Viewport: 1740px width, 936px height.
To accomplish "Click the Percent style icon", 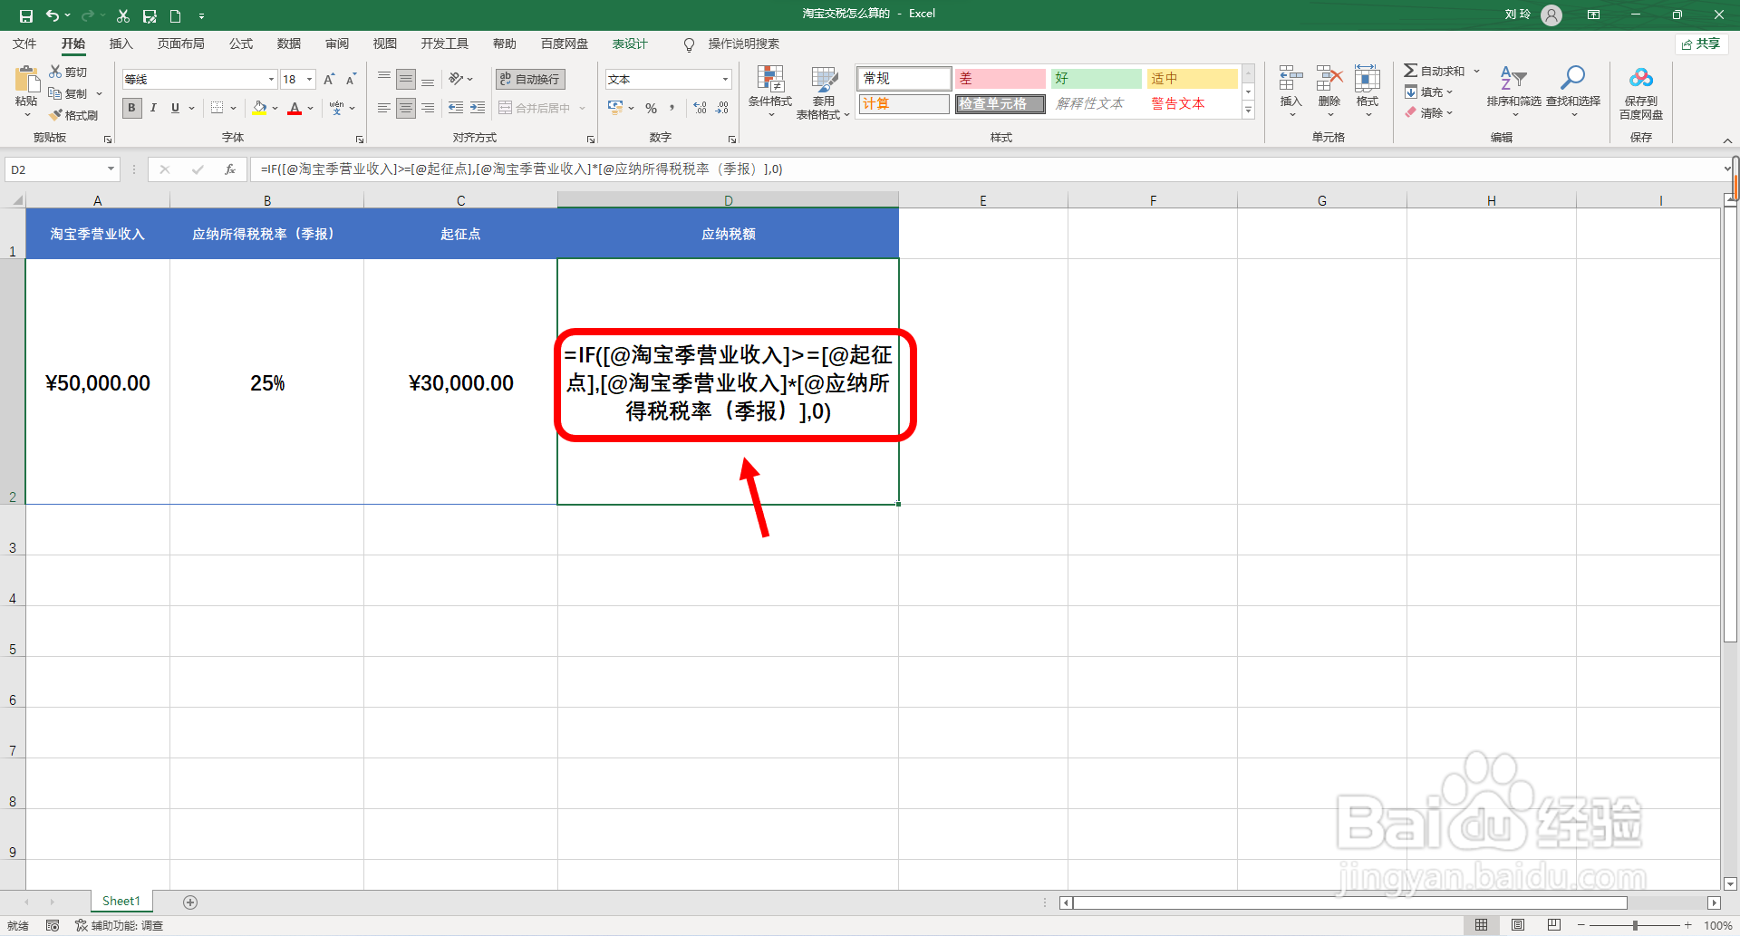I will [651, 108].
